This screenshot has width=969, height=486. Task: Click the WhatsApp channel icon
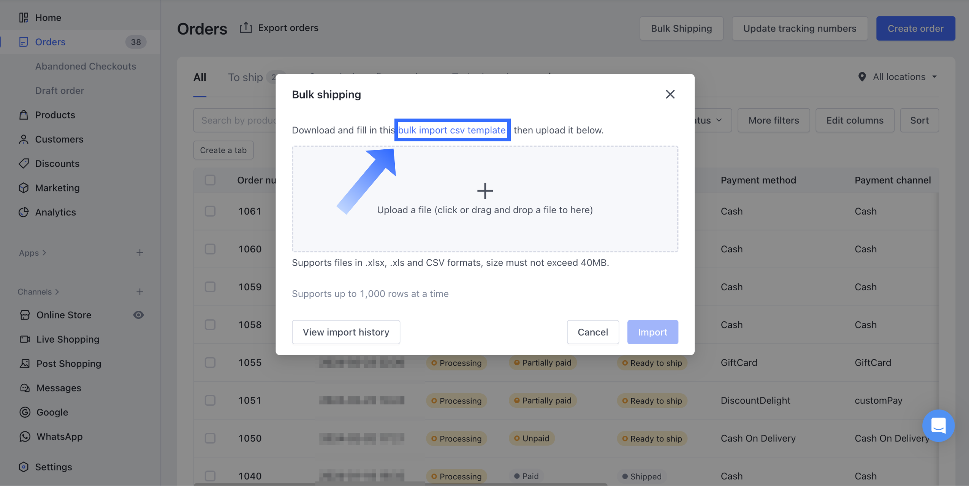click(x=25, y=436)
